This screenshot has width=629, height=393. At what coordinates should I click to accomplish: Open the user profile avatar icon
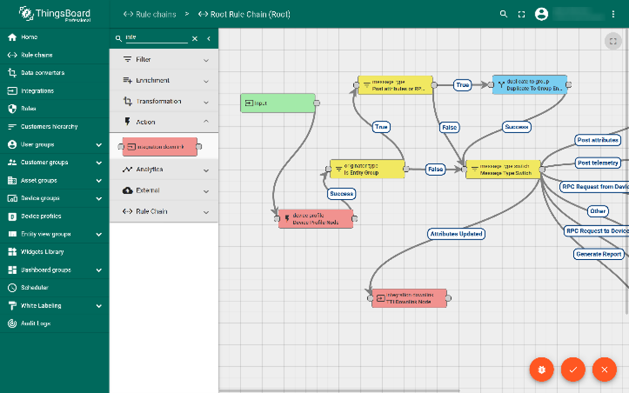pos(541,14)
